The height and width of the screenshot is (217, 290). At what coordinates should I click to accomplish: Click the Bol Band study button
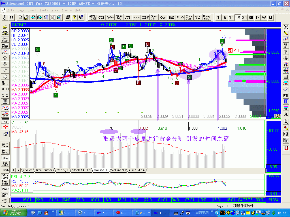coord(5,164)
